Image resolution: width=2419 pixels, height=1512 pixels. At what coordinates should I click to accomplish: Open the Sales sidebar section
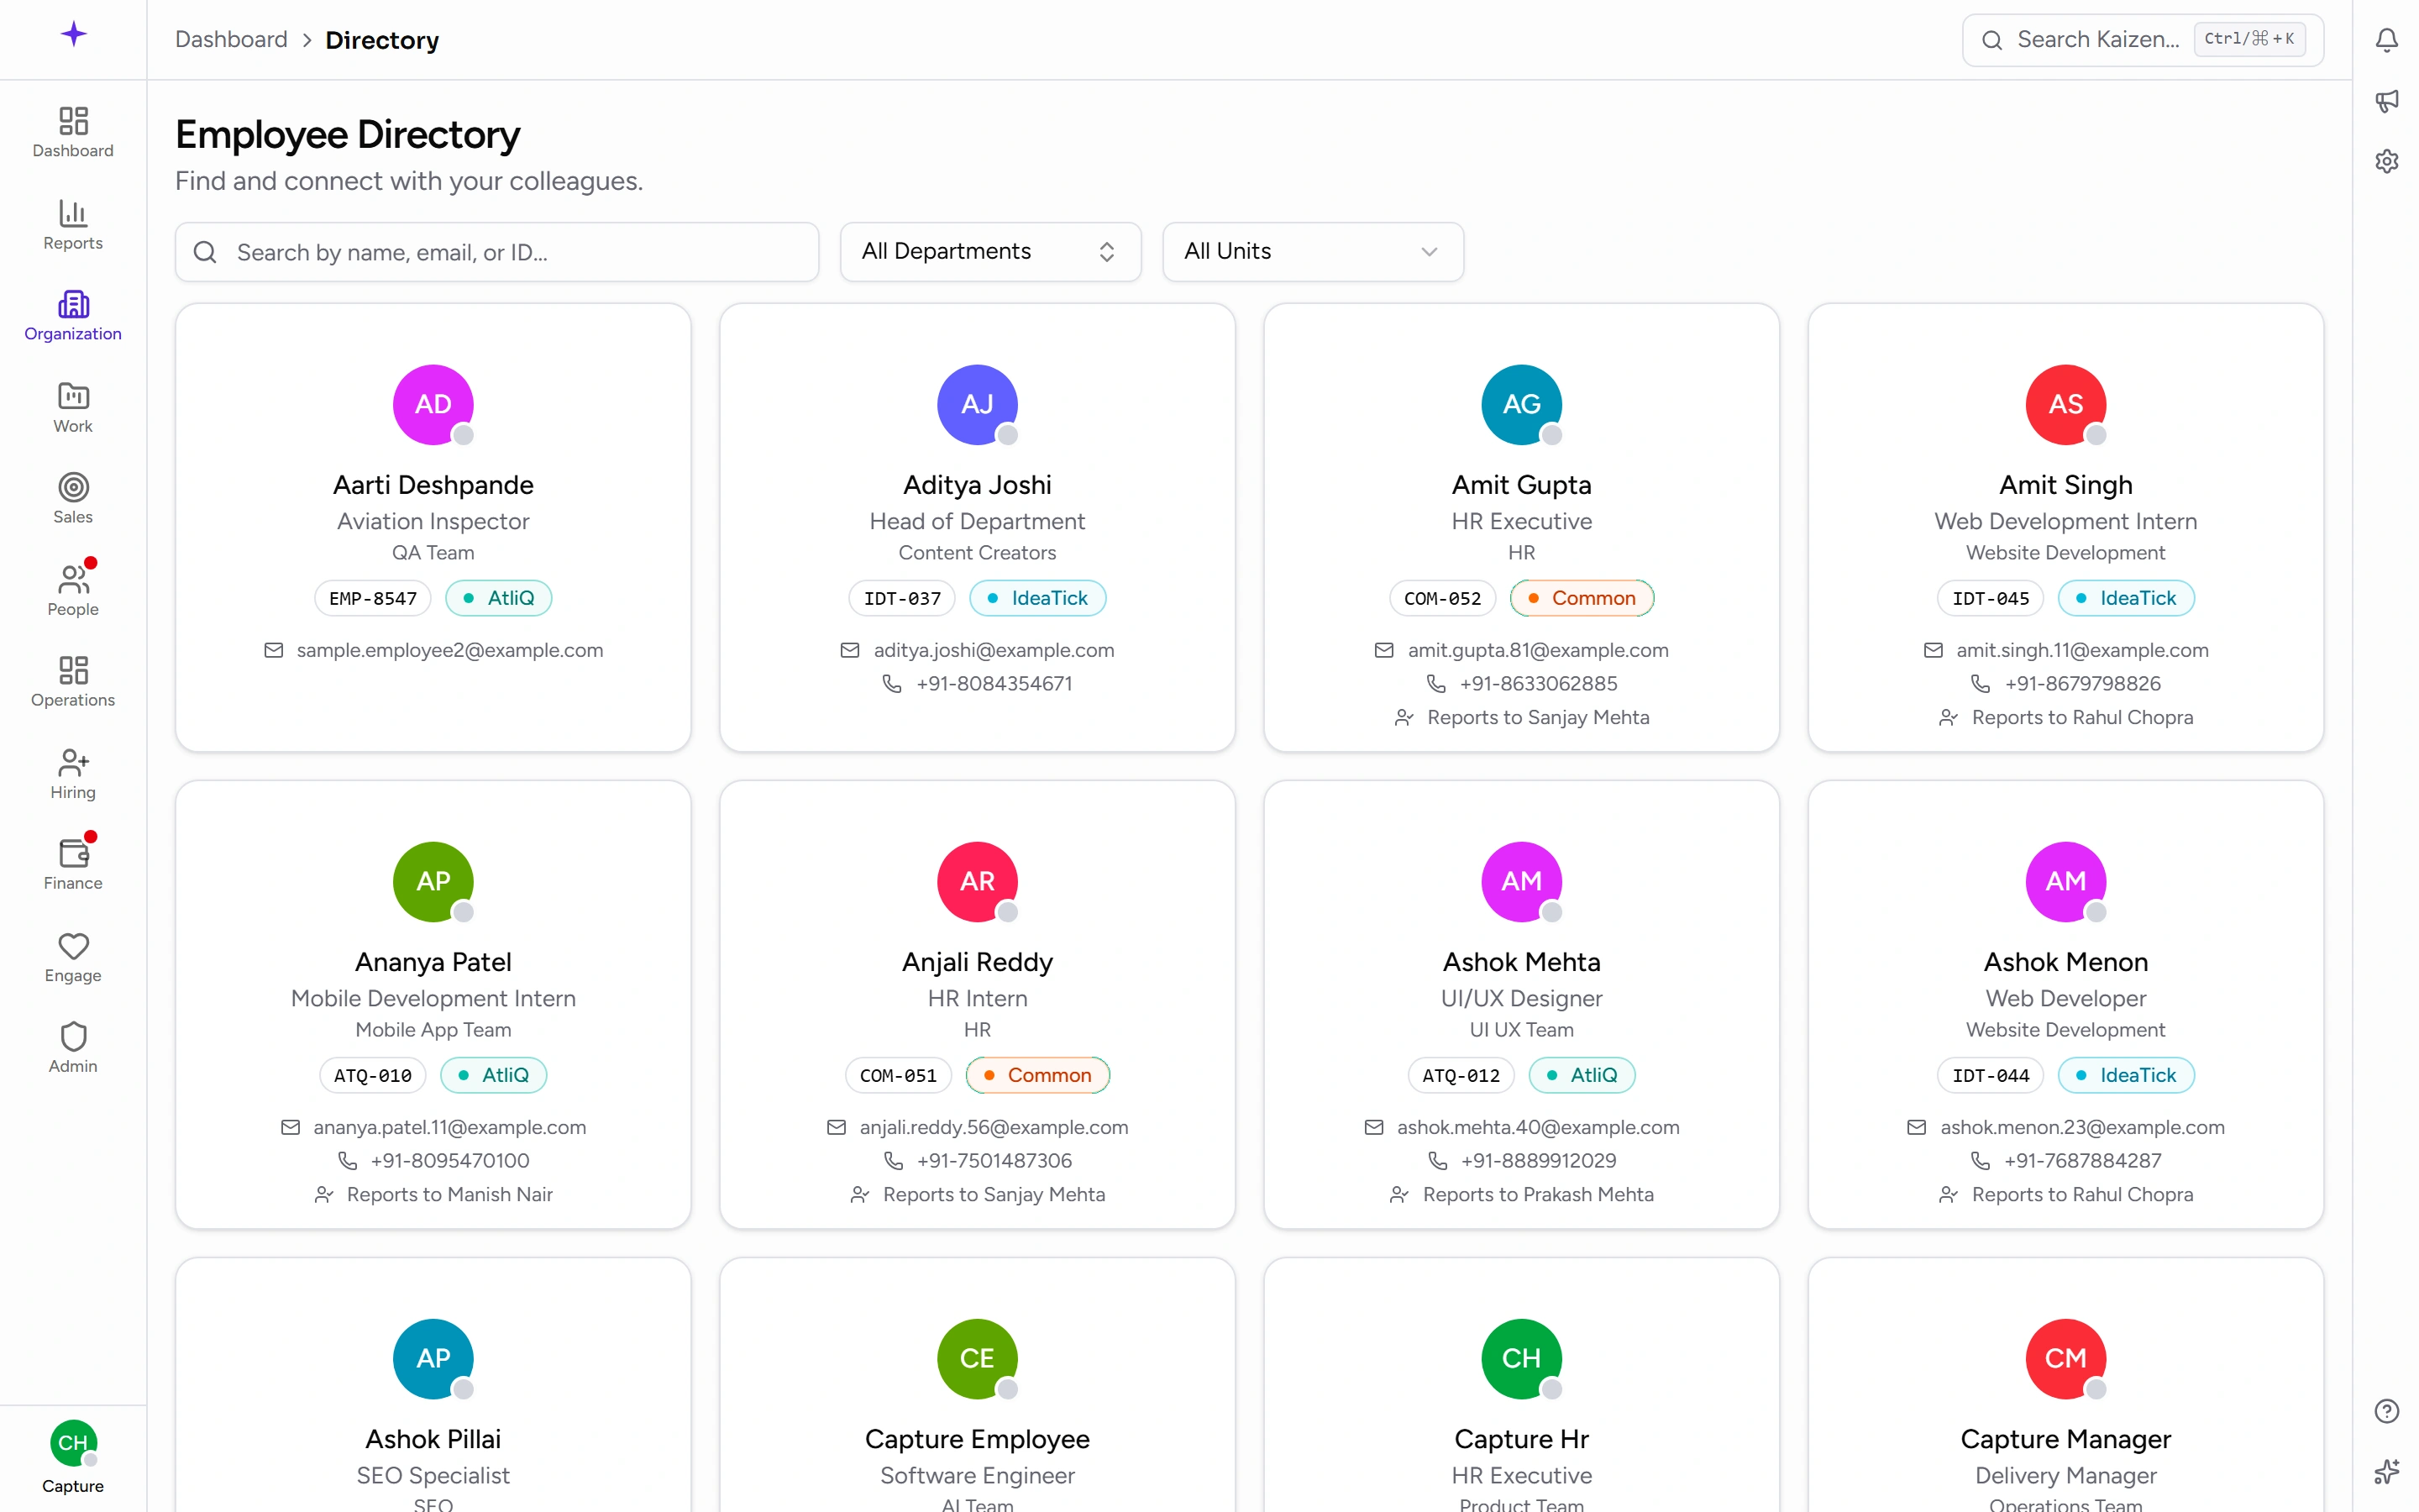pos(73,499)
